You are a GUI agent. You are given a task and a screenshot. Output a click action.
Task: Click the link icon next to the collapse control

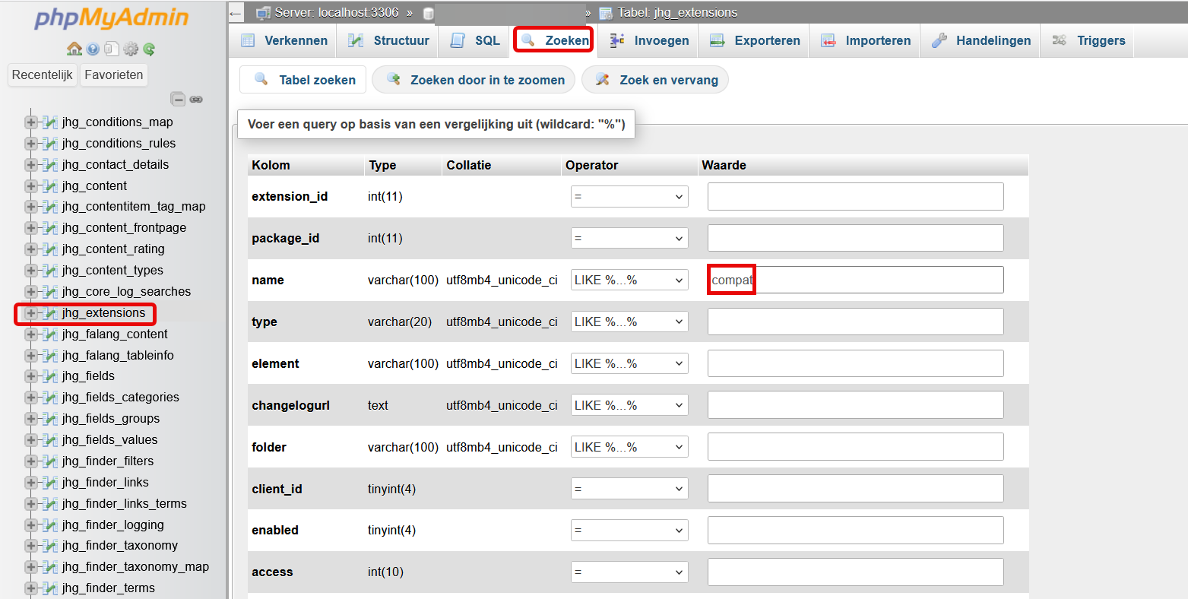pyautogui.click(x=196, y=99)
